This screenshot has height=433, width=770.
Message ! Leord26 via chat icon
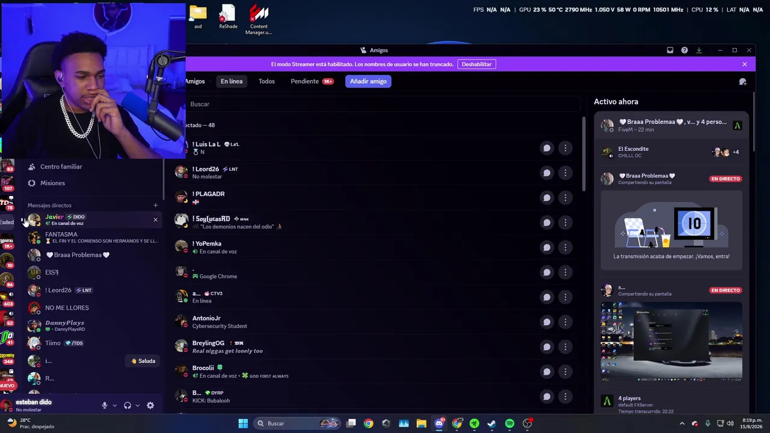coord(547,173)
